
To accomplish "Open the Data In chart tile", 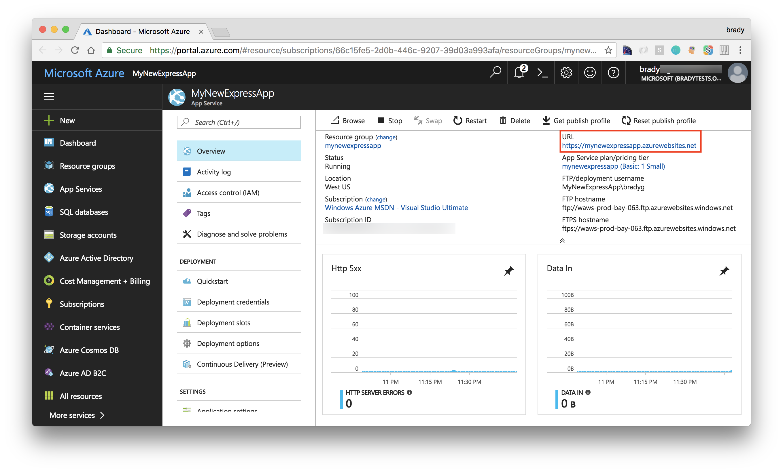I will tap(639, 334).
